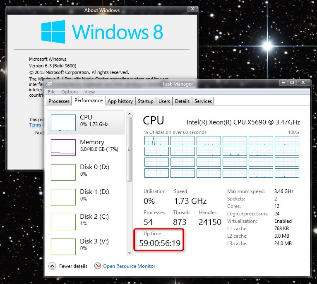The height and width of the screenshot is (284, 317).
Task: Switch to the Services tab
Action: tap(203, 101)
